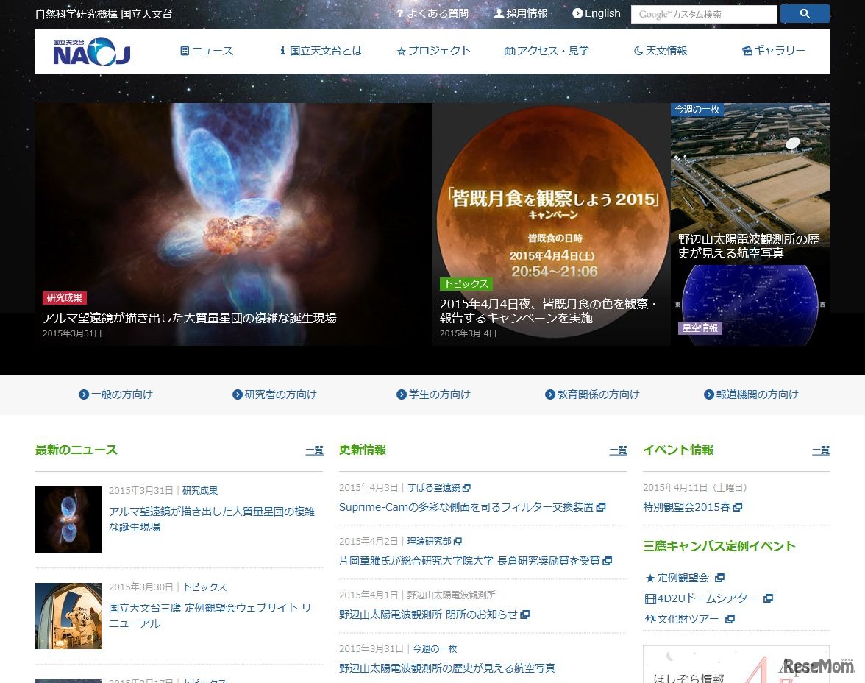Open the ニュース menu

click(x=207, y=51)
